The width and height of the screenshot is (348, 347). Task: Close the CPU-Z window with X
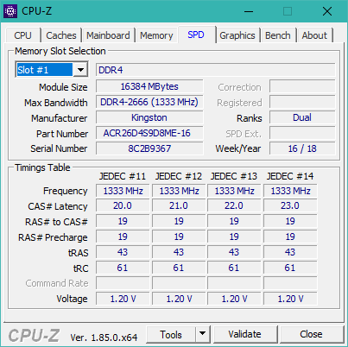click(327, 11)
